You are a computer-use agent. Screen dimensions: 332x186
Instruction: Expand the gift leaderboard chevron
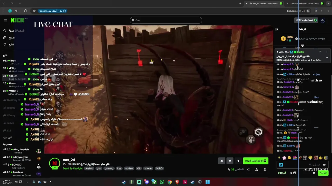(x=302, y=46)
